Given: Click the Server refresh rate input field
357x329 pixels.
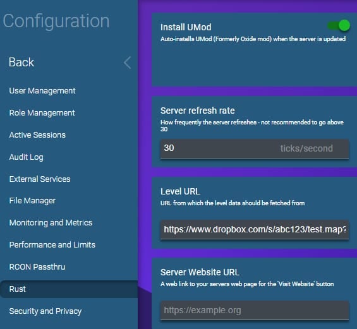Looking at the screenshot, I should pyautogui.click(x=255, y=149).
